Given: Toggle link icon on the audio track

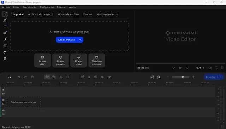Looking at the screenshot, I should [3, 114].
